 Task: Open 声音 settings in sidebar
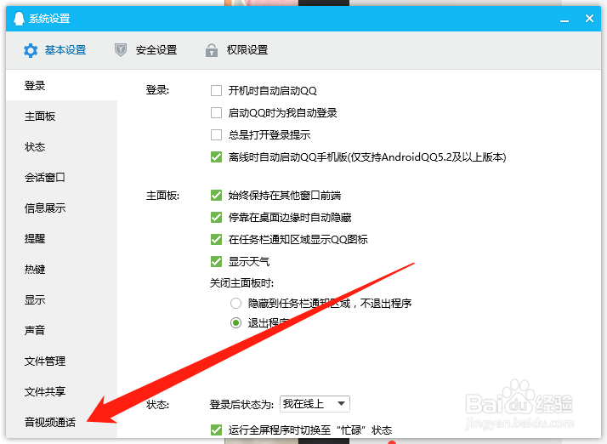[x=61, y=331]
